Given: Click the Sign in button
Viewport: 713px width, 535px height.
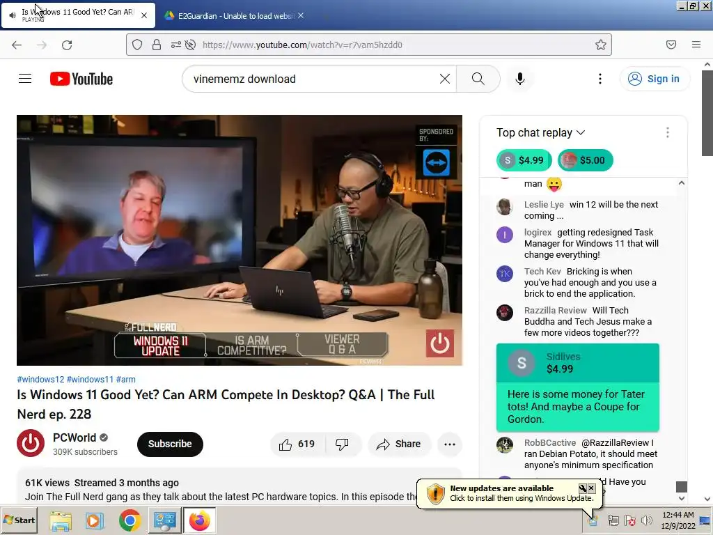Looking at the screenshot, I should pos(654,79).
